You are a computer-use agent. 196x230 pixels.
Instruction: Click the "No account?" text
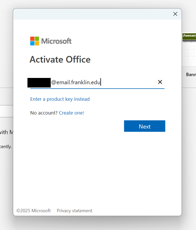coord(44,113)
